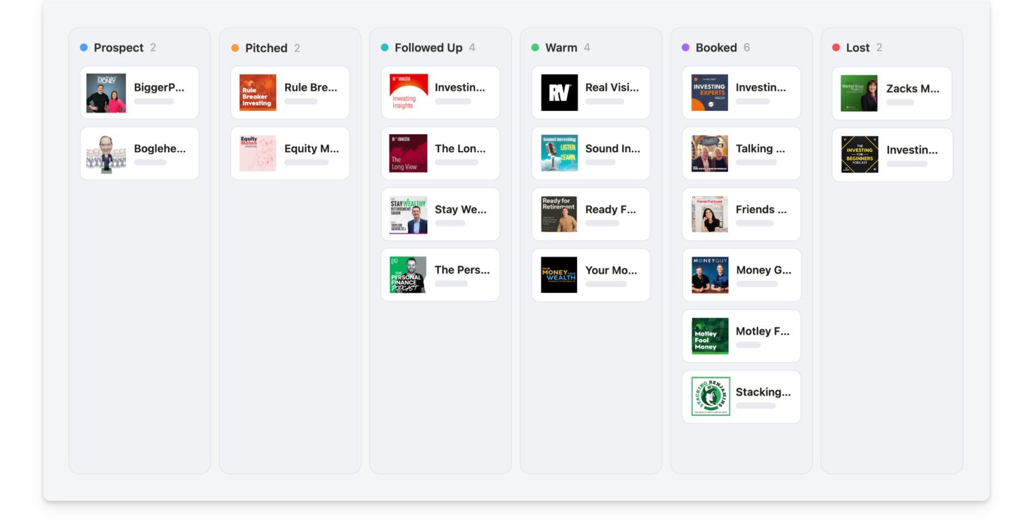The width and height of the screenshot is (1033, 527).
Task: Click the Lost column title
Action: click(858, 48)
